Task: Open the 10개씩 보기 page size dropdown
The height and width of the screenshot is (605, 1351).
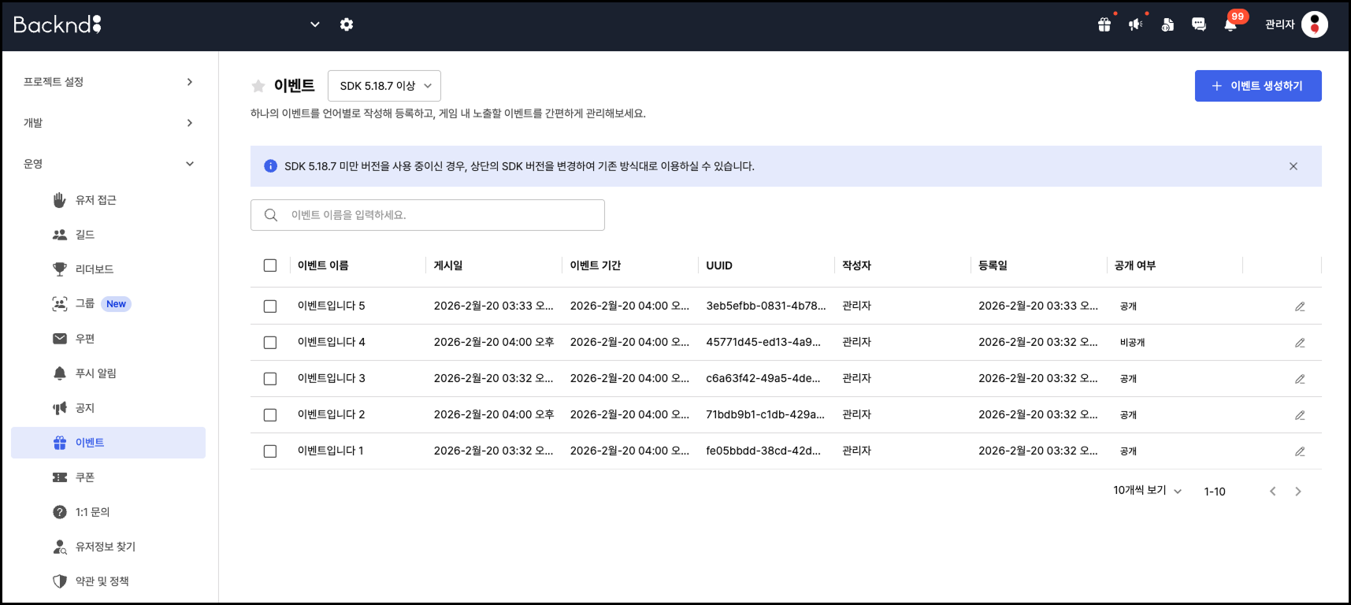Action: pos(1147,491)
